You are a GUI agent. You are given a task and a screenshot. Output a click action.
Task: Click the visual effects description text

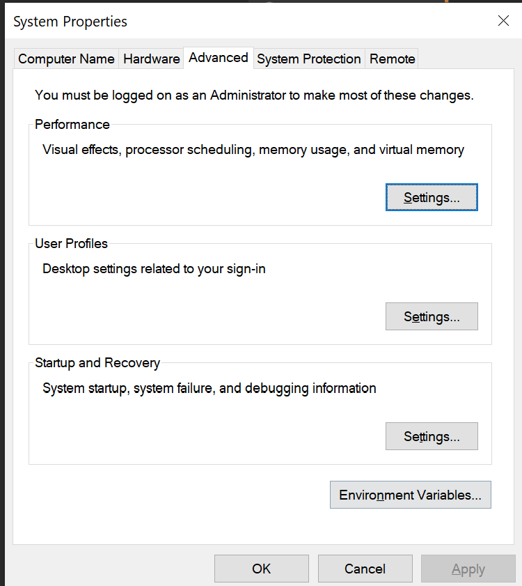(253, 149)
